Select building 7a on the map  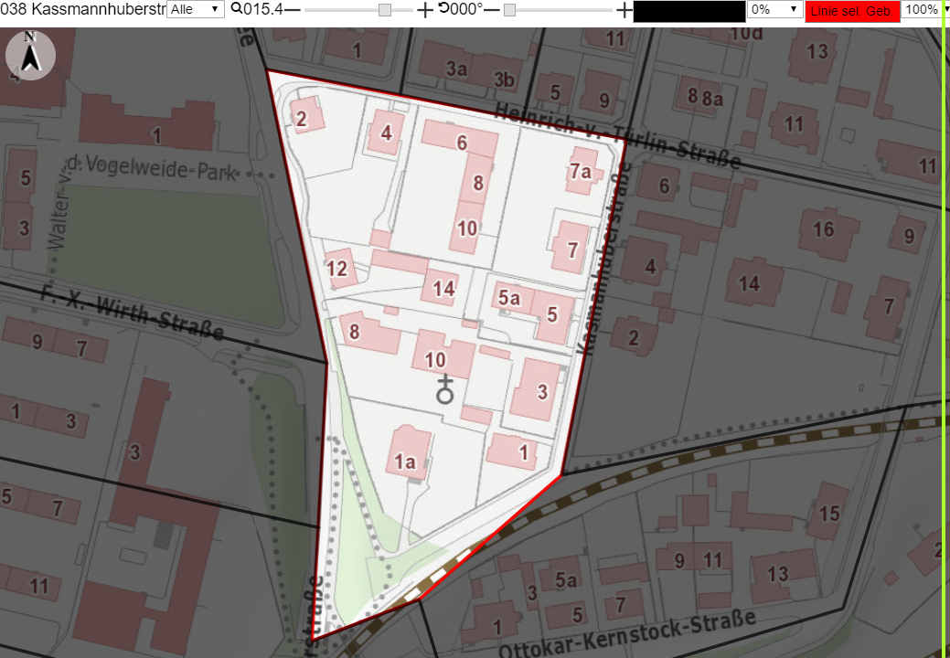[582, 171]
